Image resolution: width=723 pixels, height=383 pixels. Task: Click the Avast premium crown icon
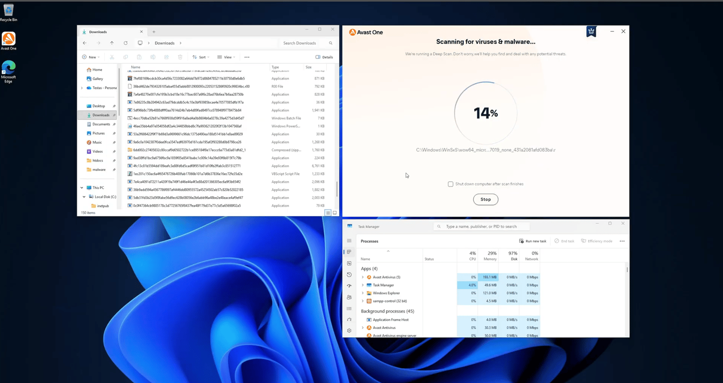point(591,31)
